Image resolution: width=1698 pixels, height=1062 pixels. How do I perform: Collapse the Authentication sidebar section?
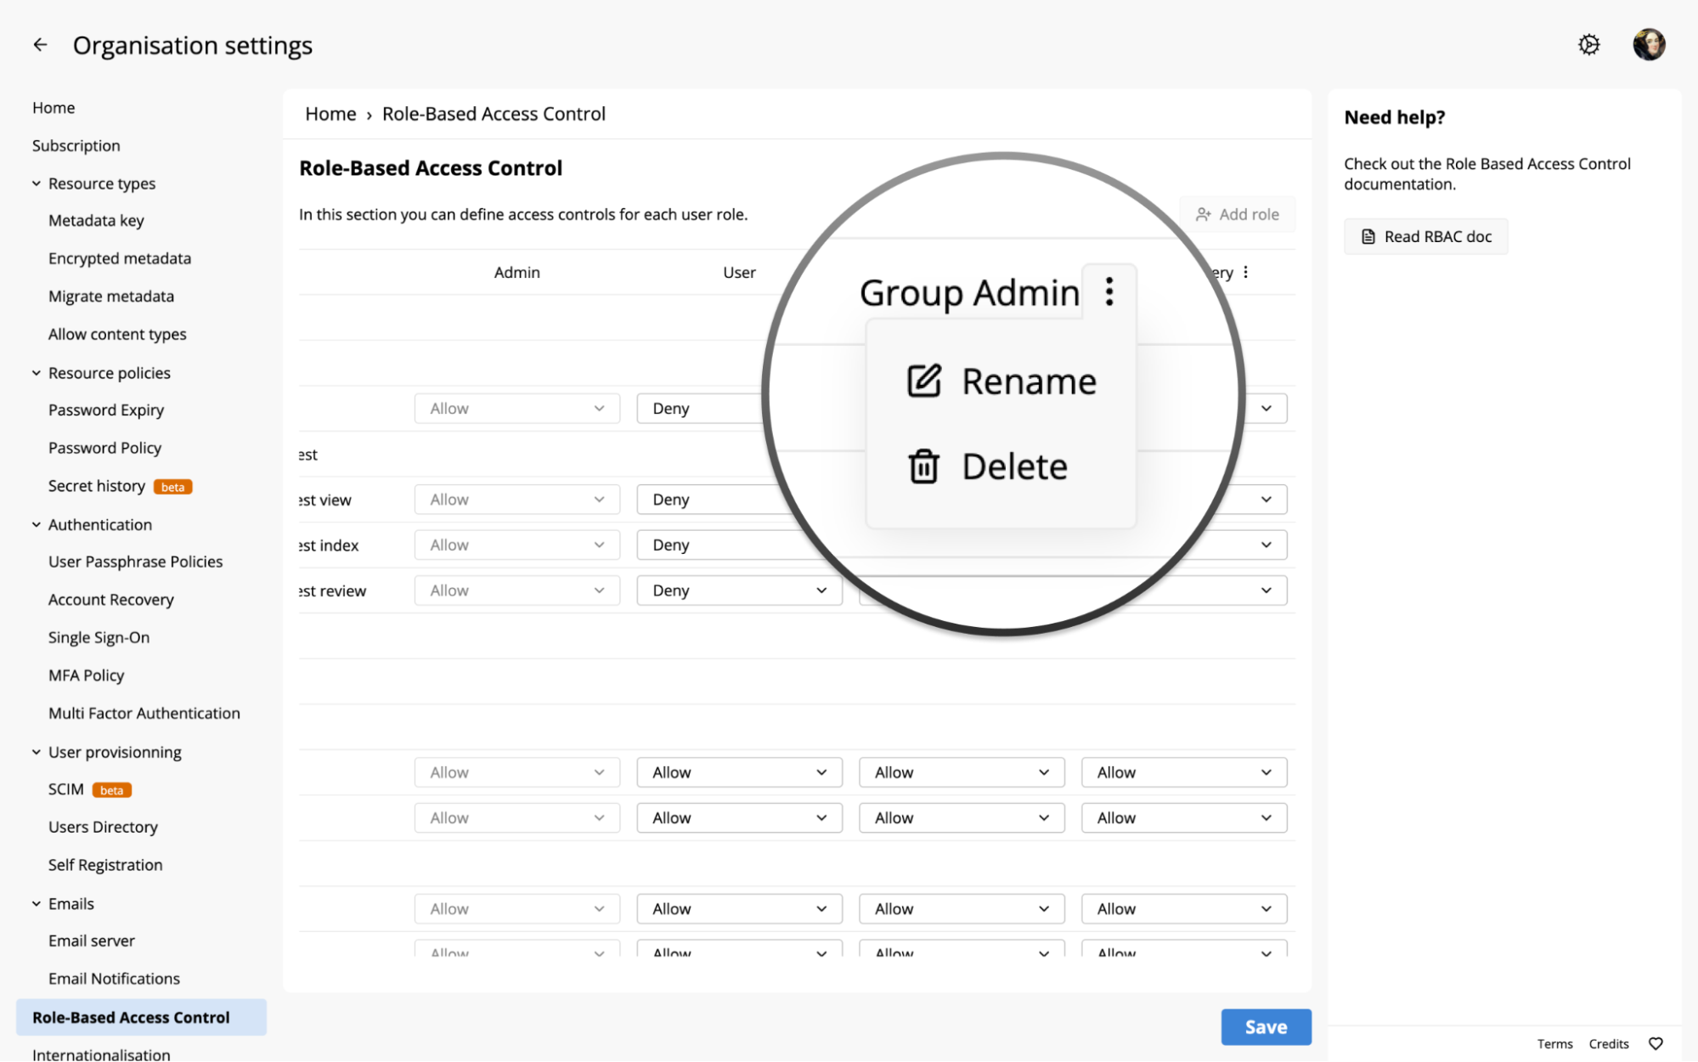point(37,525)
